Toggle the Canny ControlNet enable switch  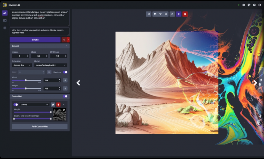click(16, 105)
